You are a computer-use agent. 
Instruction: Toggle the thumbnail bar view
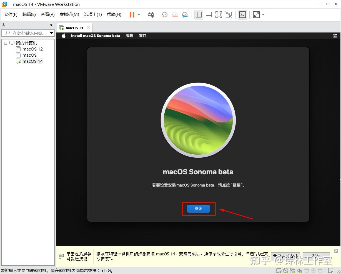[x=209, y=15]
